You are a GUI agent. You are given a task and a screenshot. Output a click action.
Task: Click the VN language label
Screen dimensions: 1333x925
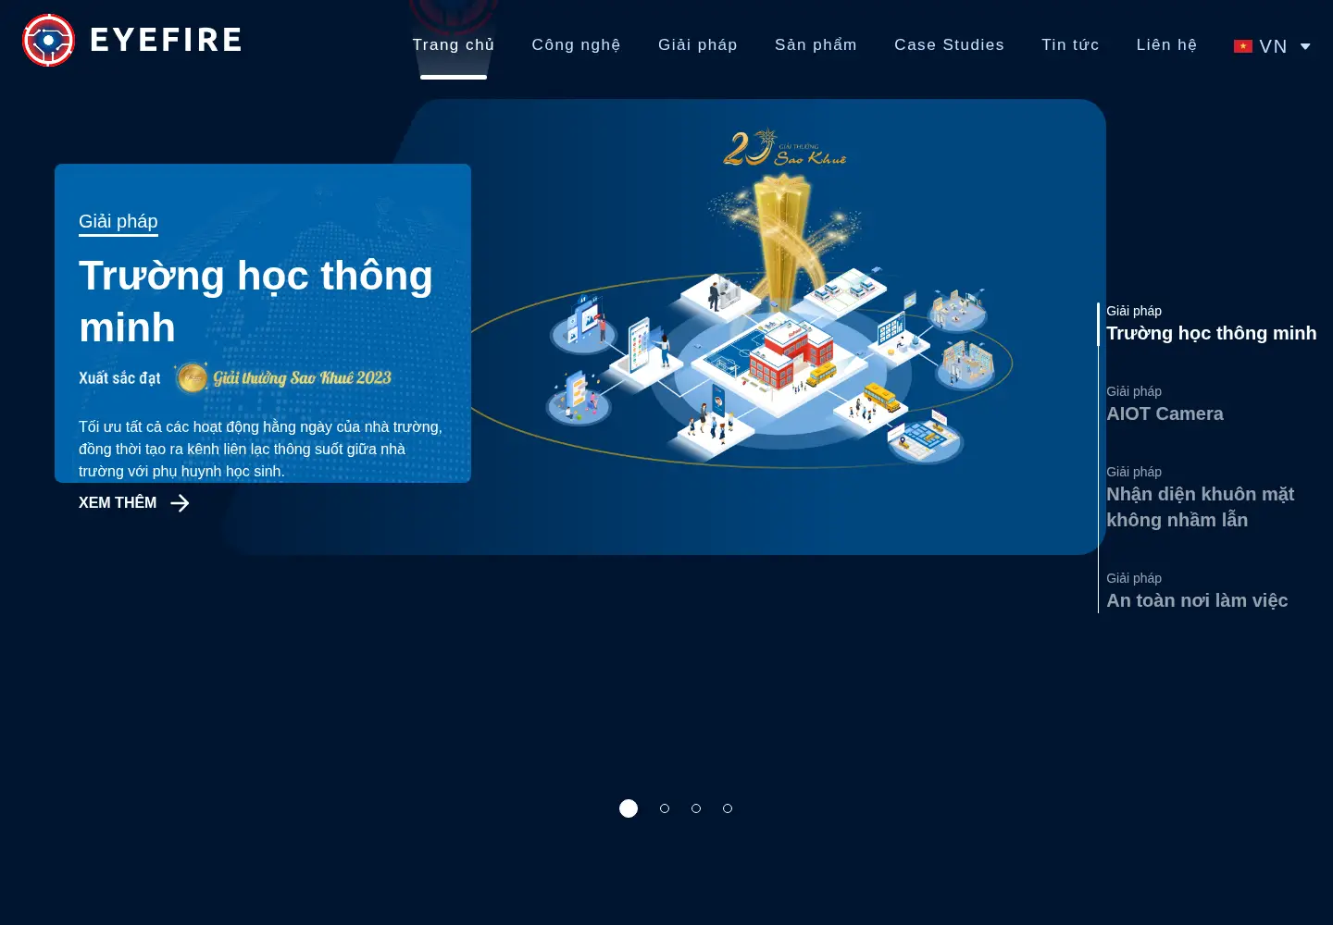coord(1273,46)
